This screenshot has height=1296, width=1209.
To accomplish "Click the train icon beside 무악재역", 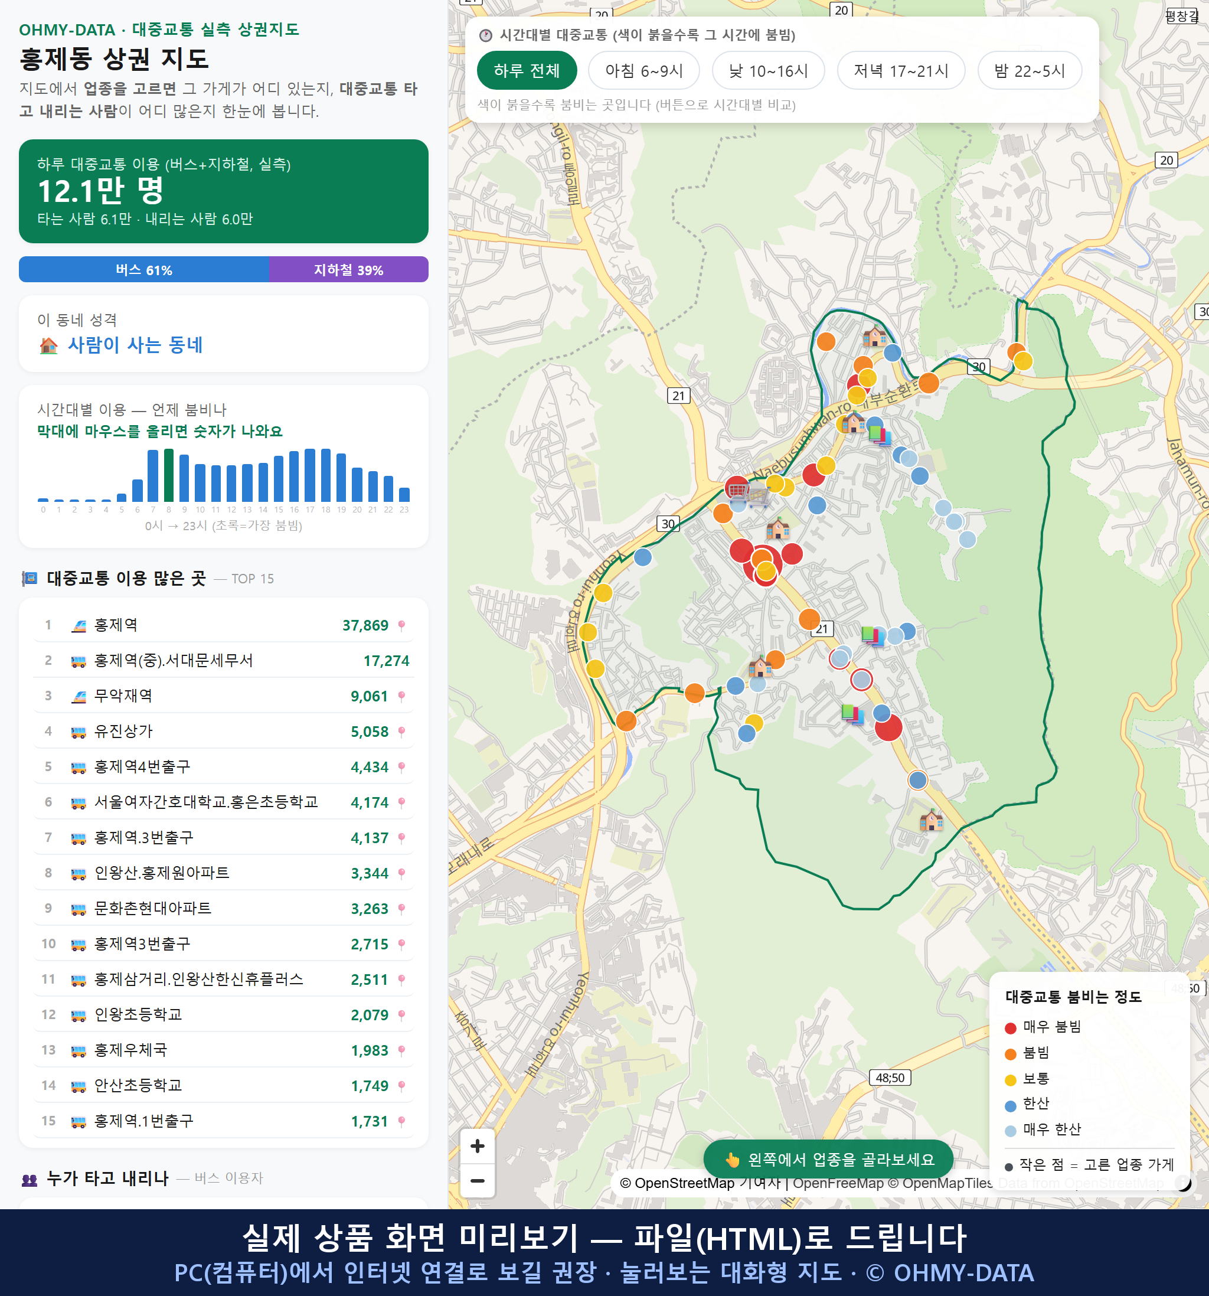I will pyautogui.click(x=78, y=697).
